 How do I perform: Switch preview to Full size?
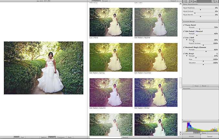(22, 137)
